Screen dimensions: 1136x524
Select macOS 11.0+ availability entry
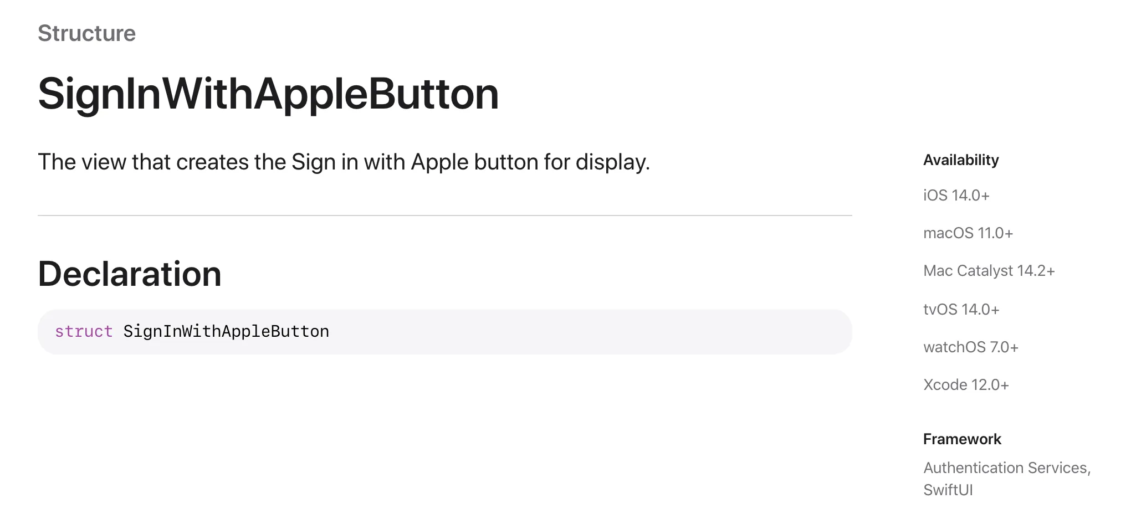(x=968, y=233)
